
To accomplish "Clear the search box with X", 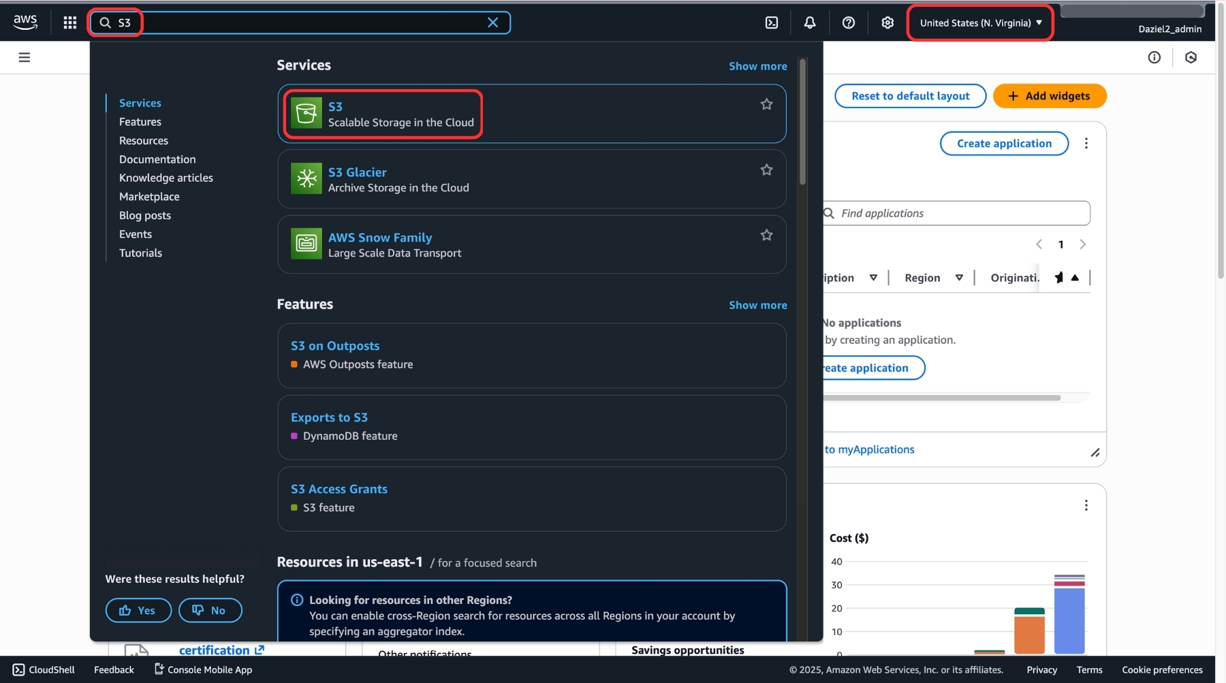I will click(492, 22).
